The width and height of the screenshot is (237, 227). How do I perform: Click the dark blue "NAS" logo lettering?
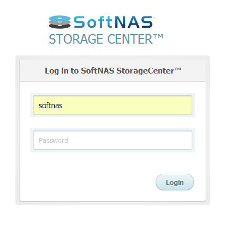pos(134,22)
